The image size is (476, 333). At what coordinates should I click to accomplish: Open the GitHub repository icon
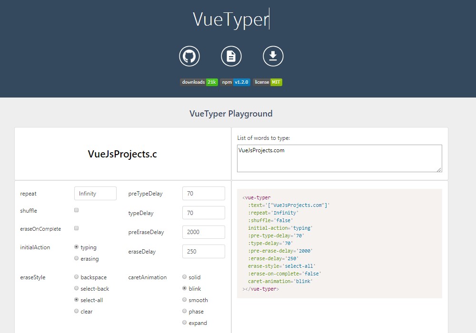tap(189, 56)
